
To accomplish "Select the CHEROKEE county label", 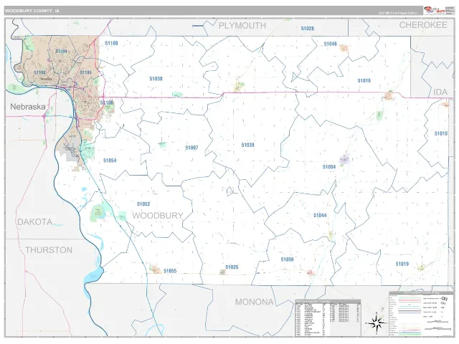I will pyautogui.click(x=423, y=25).
